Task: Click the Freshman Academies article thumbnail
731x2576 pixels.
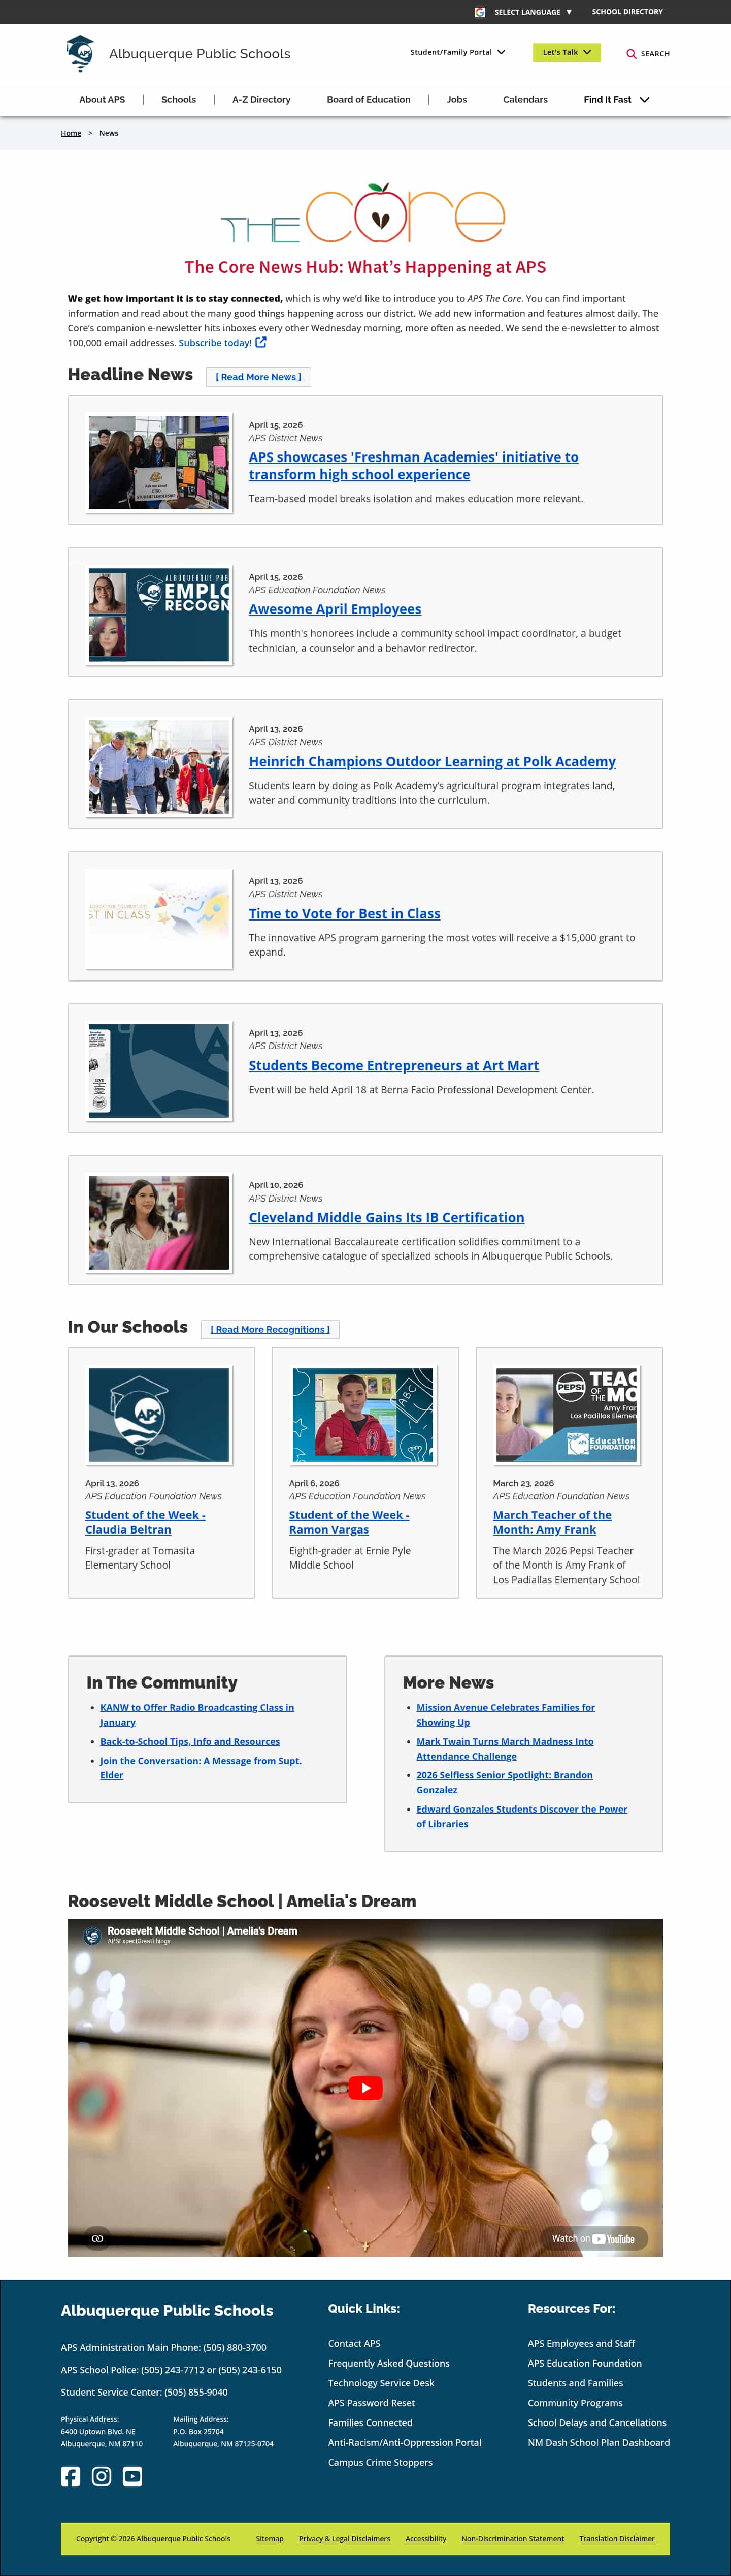Action: coord(159,463)
